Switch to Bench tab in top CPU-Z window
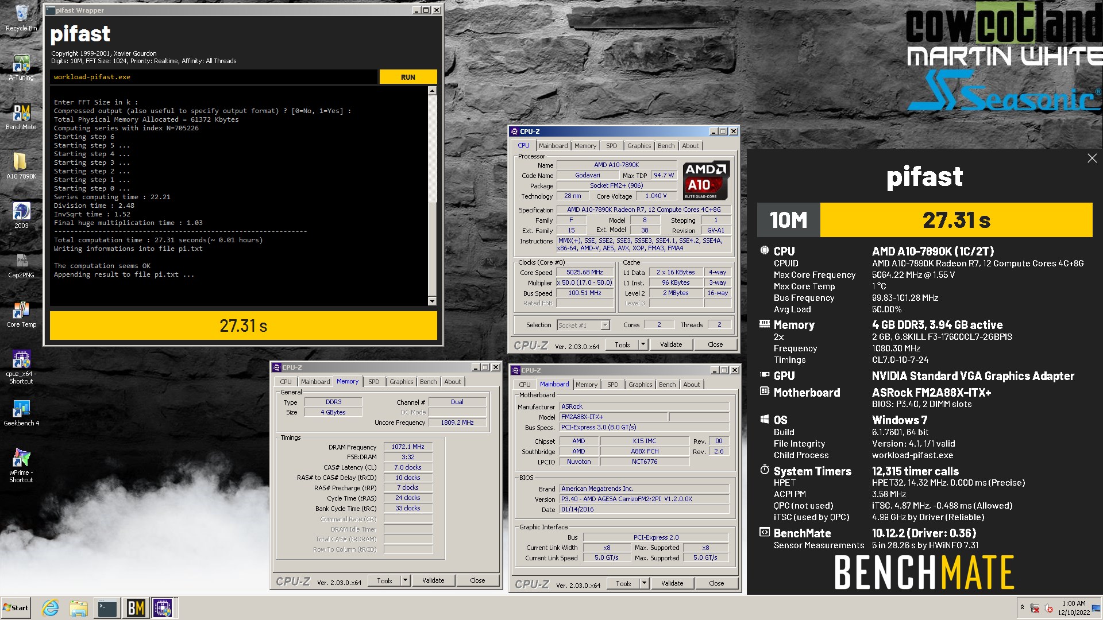The width and height of the screenshot is (1103, 620). point(666,146)
